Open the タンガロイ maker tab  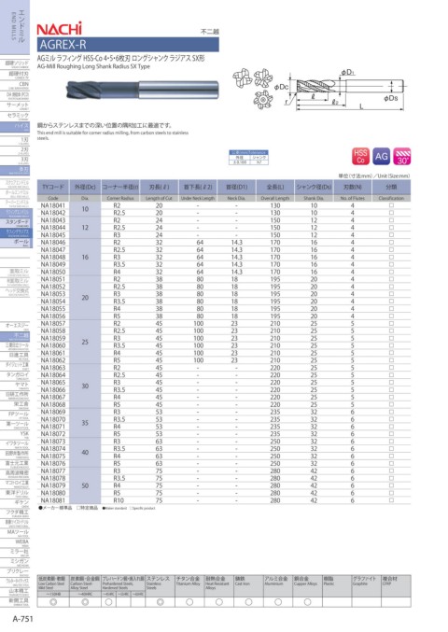pos(15,375)
